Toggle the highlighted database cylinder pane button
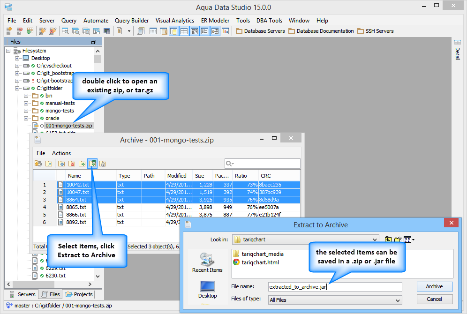 pos(173,31)
